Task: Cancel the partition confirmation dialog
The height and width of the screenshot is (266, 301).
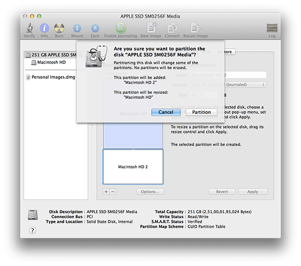Action: tap(166, 112)
